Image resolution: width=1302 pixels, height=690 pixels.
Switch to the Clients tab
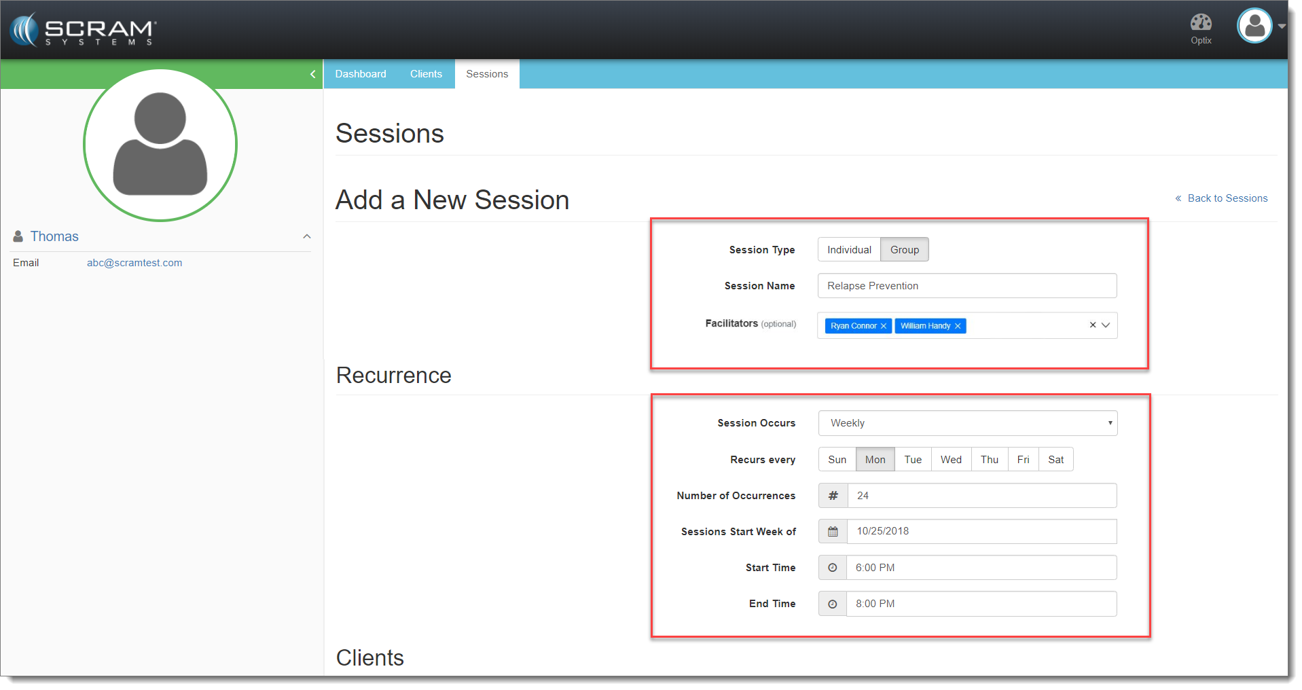click(x=426, y=74)
